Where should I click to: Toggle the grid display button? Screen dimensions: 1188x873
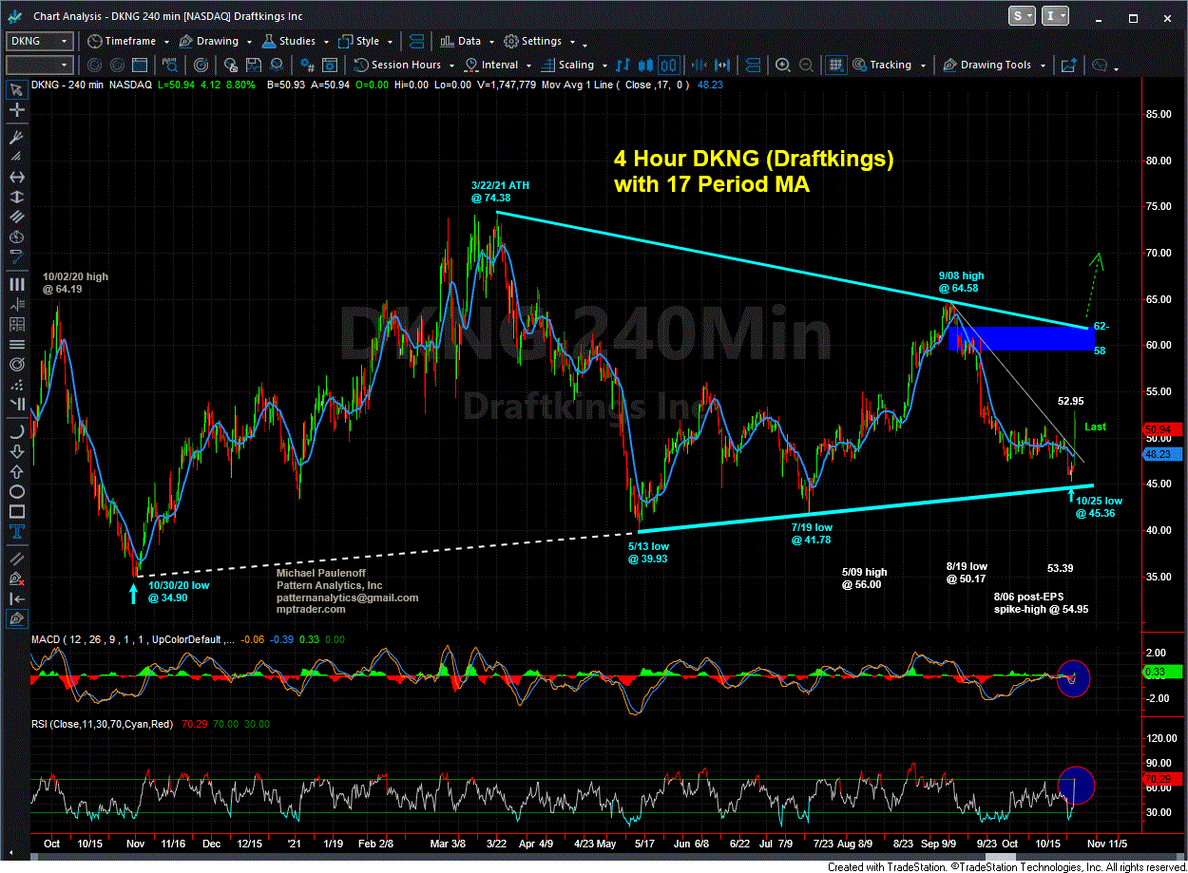[x=835, y=65]
